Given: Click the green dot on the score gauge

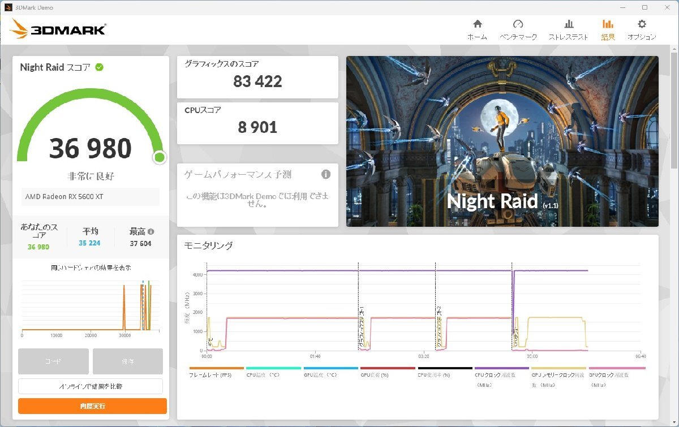Looking at the screenshot, I should (x=160, y=157).
